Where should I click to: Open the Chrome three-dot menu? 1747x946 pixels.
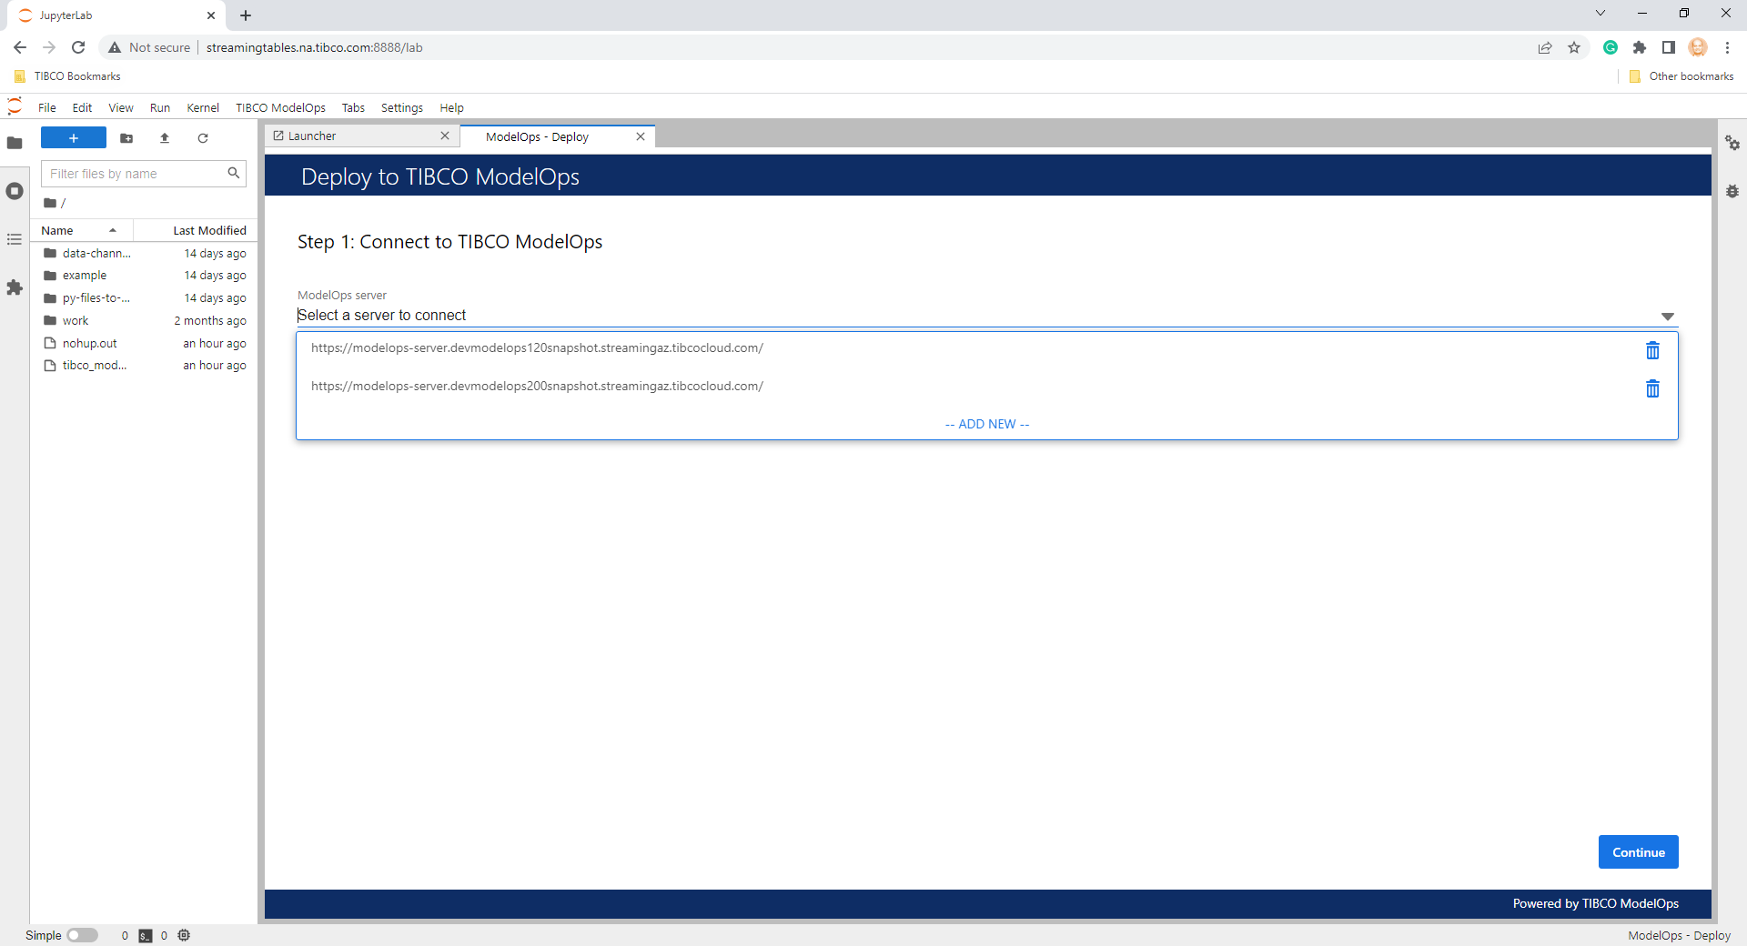click(x=1727, y=47)
